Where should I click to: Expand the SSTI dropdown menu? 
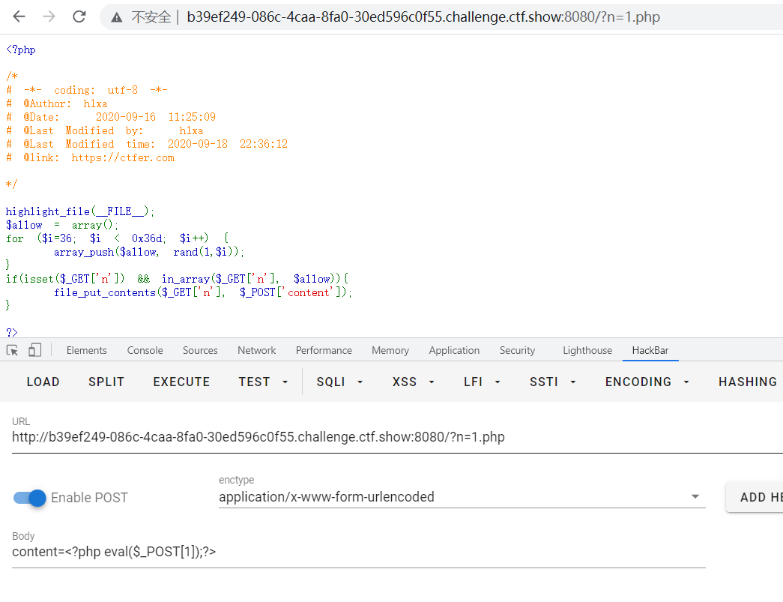(553, 382)
